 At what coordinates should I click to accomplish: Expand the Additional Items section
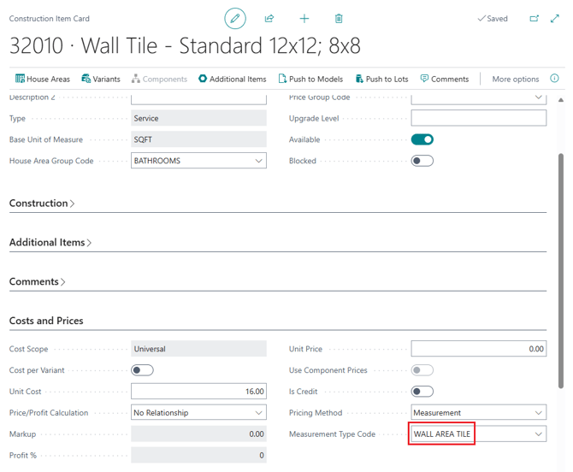[x=50, y=242]
